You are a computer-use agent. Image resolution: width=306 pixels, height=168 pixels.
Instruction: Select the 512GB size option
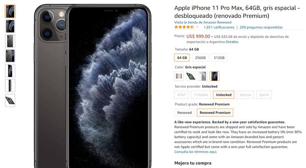(219, 58)
